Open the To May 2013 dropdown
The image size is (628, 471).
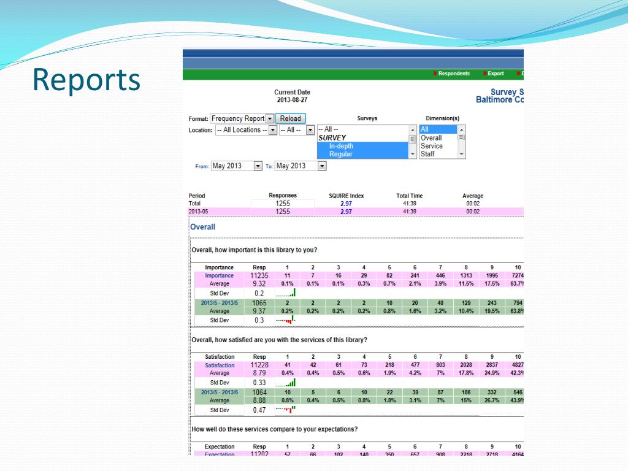coord(301,166)
